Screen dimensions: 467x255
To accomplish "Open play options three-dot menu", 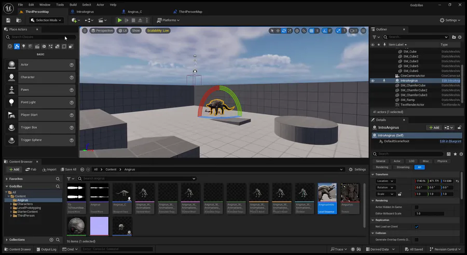I will 147,20.
